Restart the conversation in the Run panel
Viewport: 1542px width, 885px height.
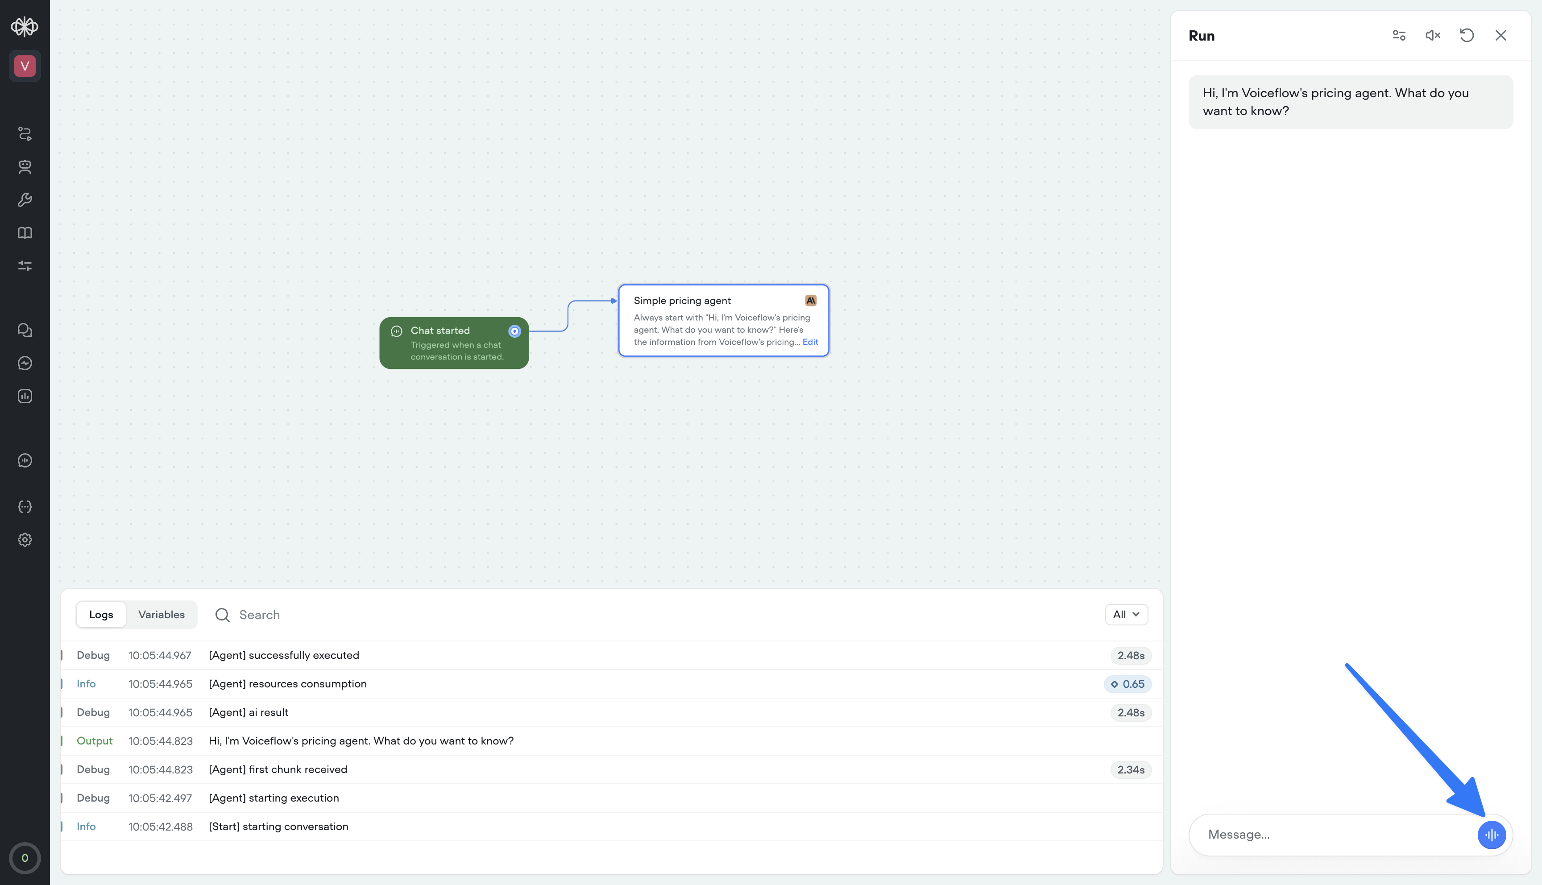click(x=1467, y=35)
